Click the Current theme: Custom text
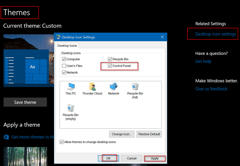The height and width of the screenshot is (166, 240). [x=32, y=26]
